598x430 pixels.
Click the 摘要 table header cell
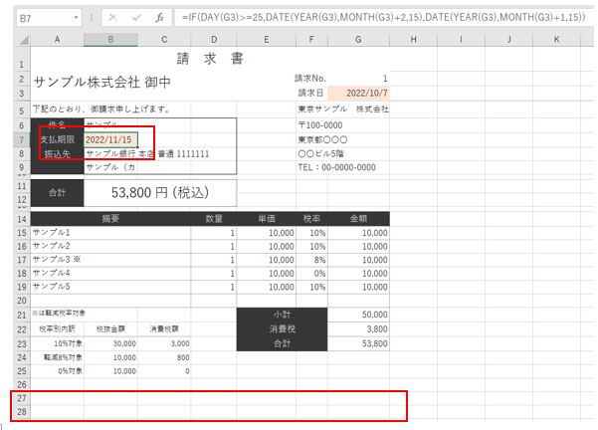(109, 217)
